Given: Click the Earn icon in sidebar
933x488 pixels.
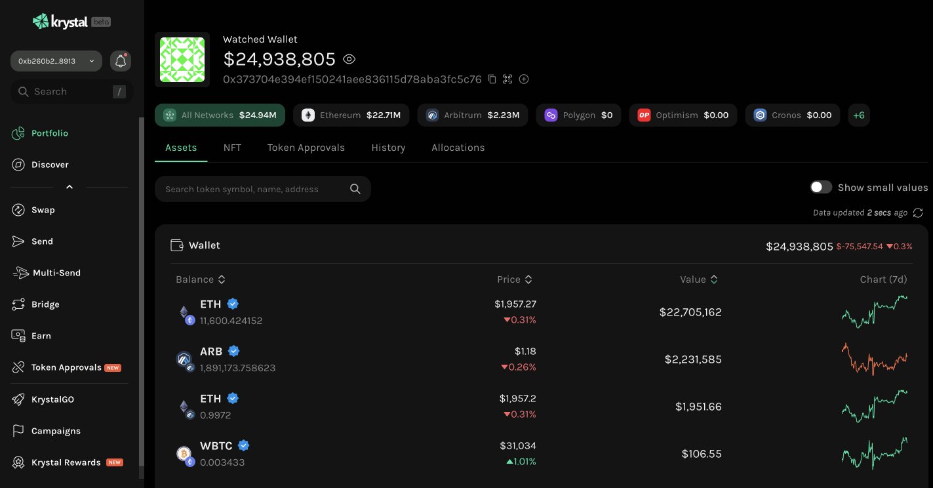Looking at the screenshot, I should [x=18, y=336].
